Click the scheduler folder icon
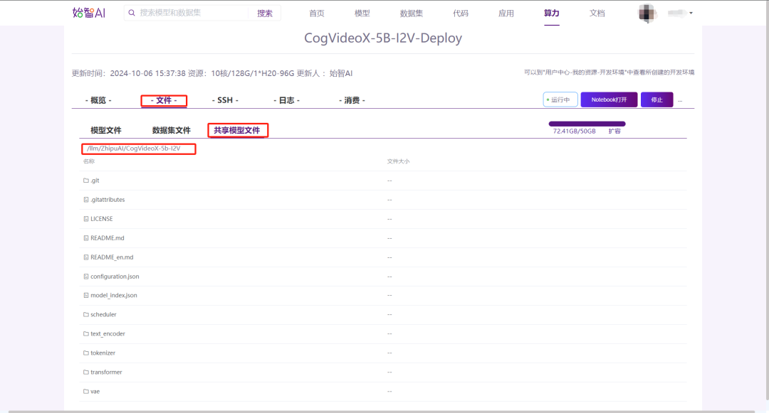 point(86,315)
